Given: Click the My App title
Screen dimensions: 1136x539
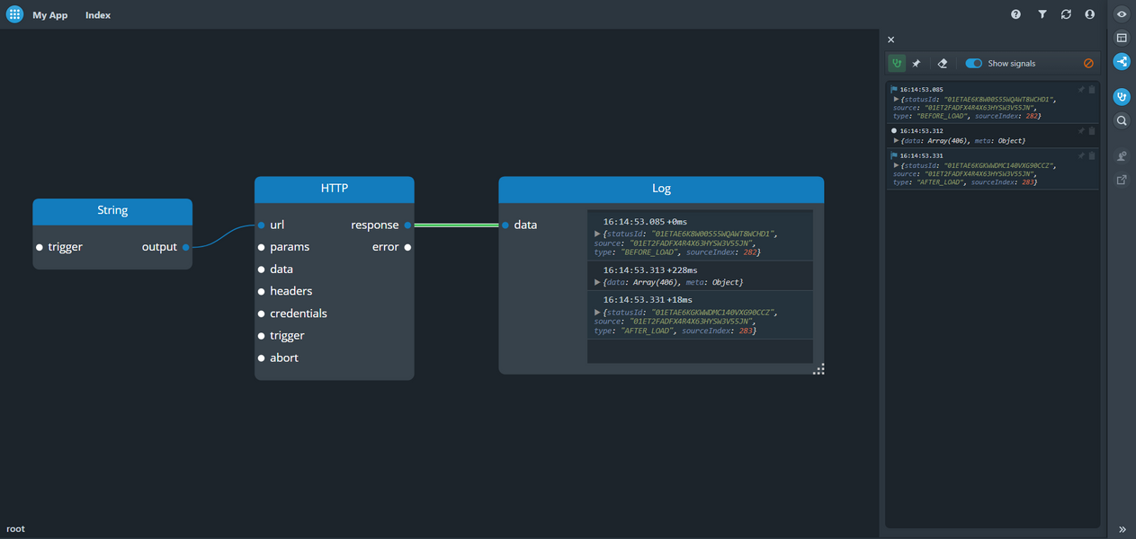Looking at the screenshot, I should (50, 15).
